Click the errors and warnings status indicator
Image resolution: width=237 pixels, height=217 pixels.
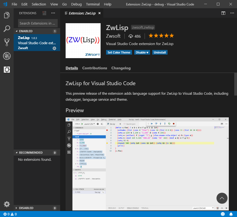click(10, 214)
